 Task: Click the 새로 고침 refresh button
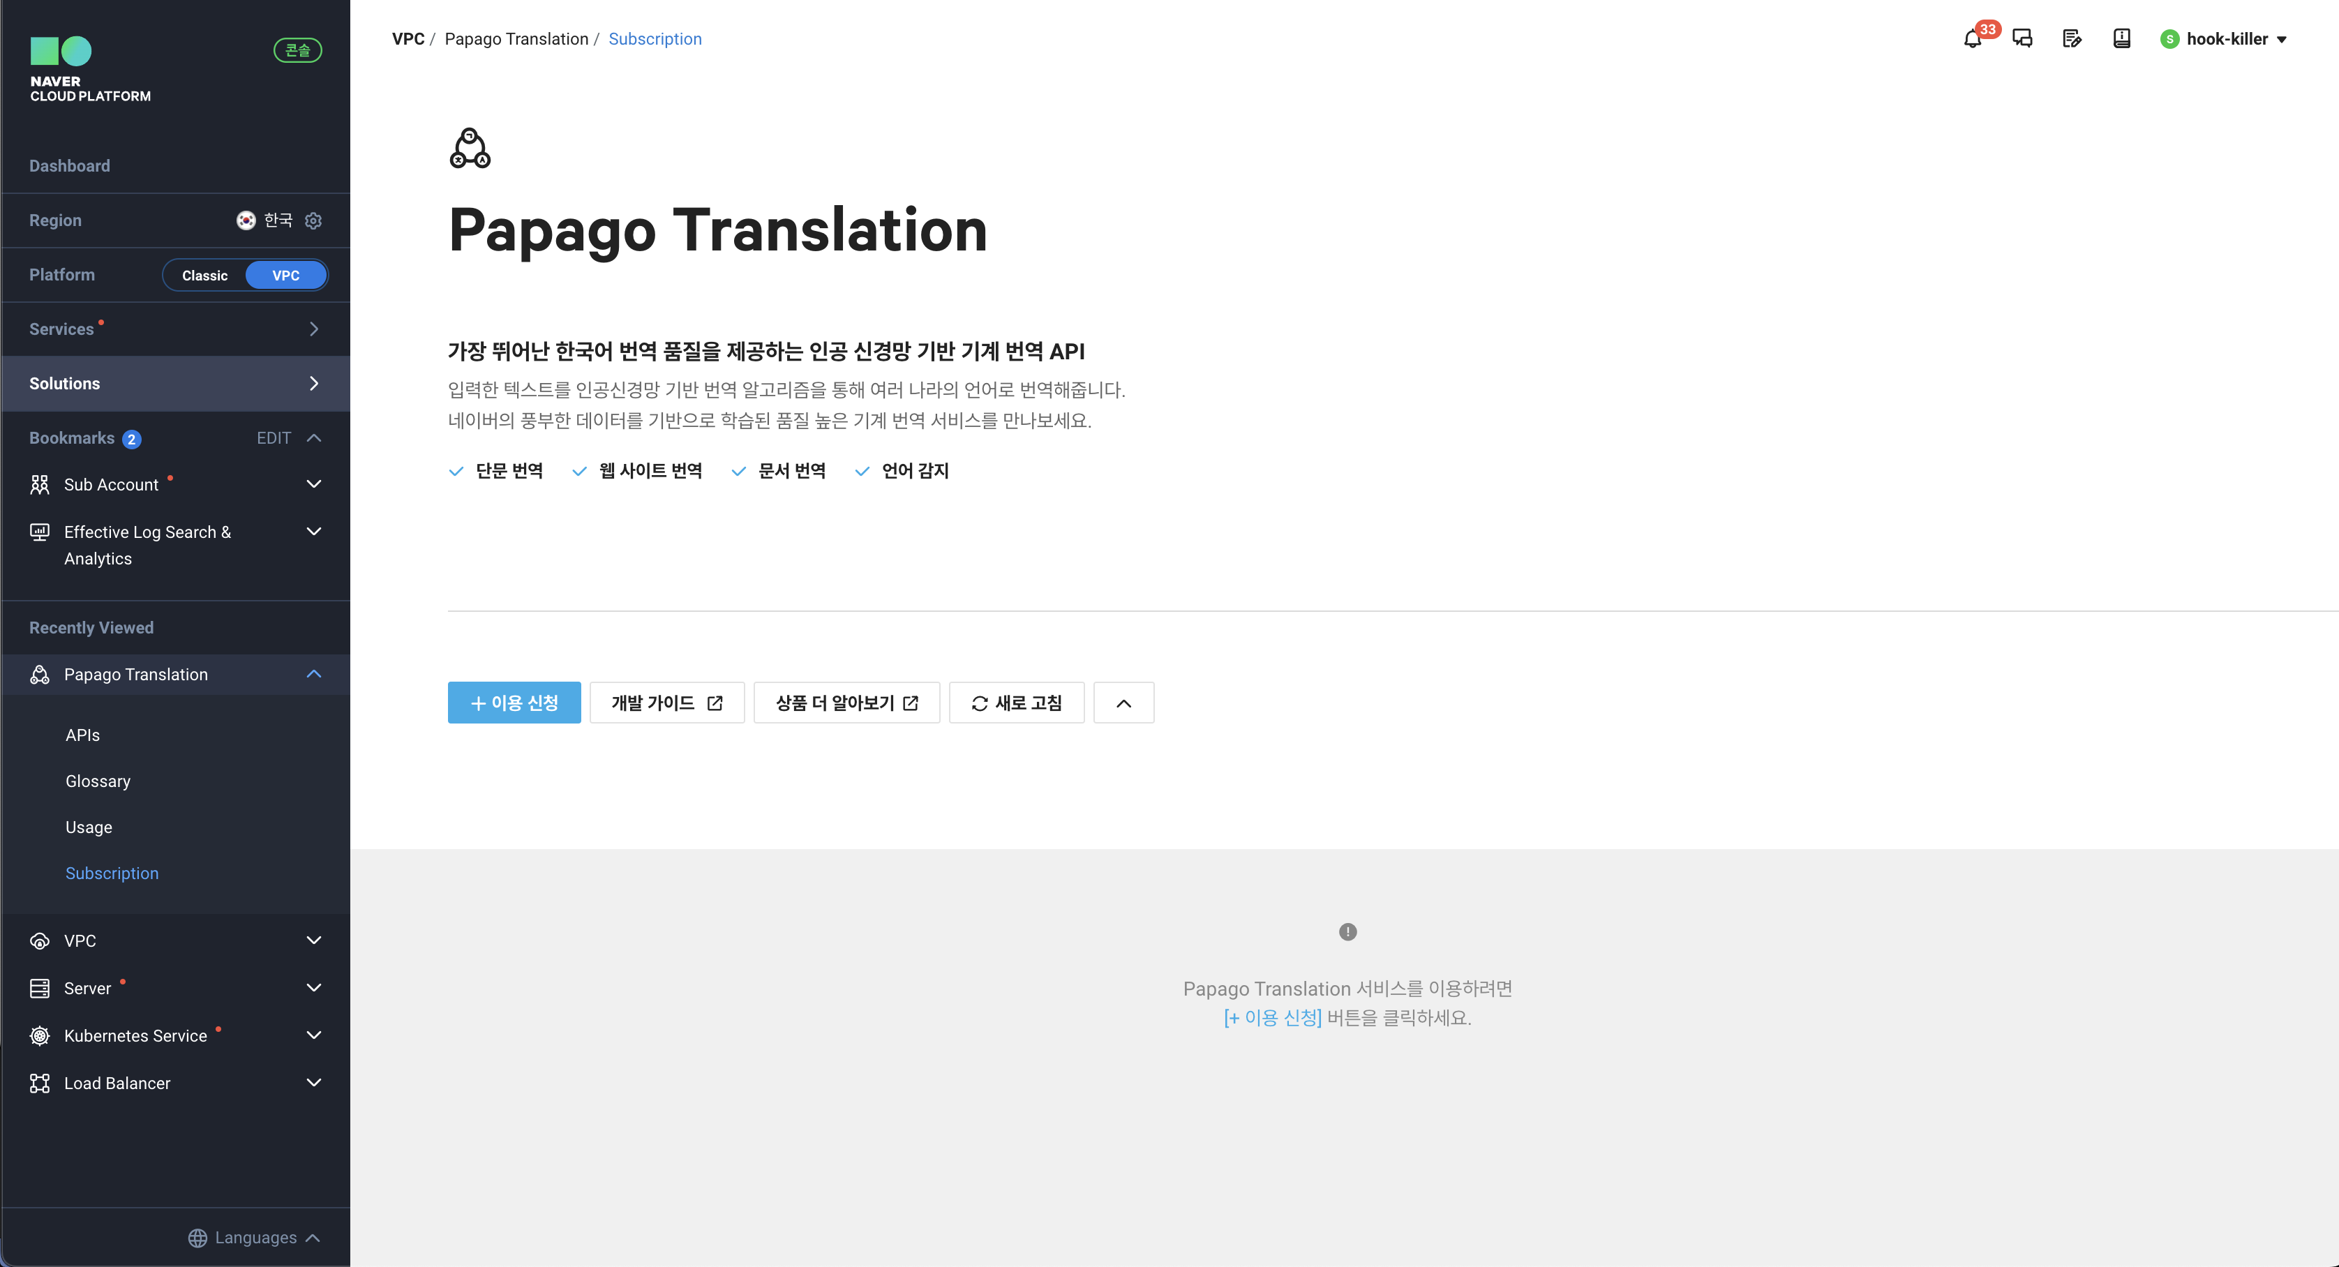[x=1016, y=703]
